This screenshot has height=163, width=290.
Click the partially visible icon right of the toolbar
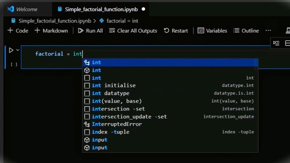(x=288, y=31)
